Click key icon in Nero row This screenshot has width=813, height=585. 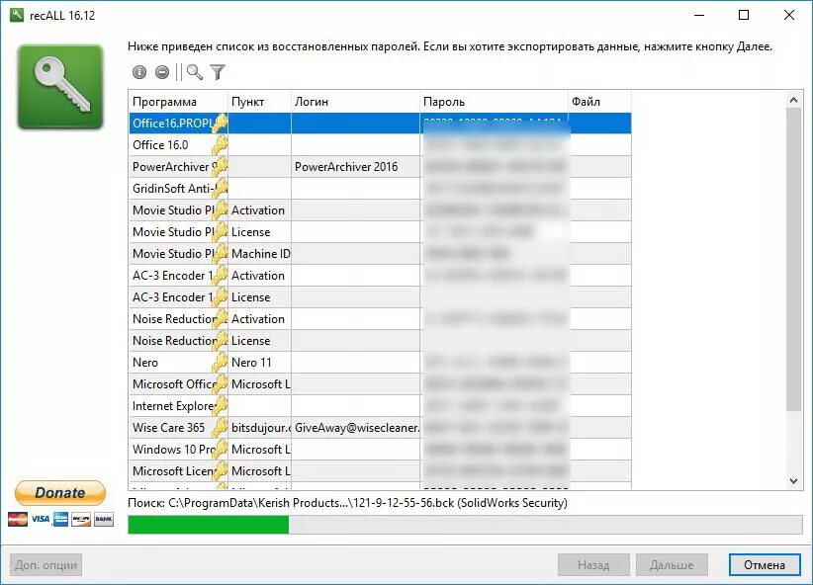pos(220,363)
